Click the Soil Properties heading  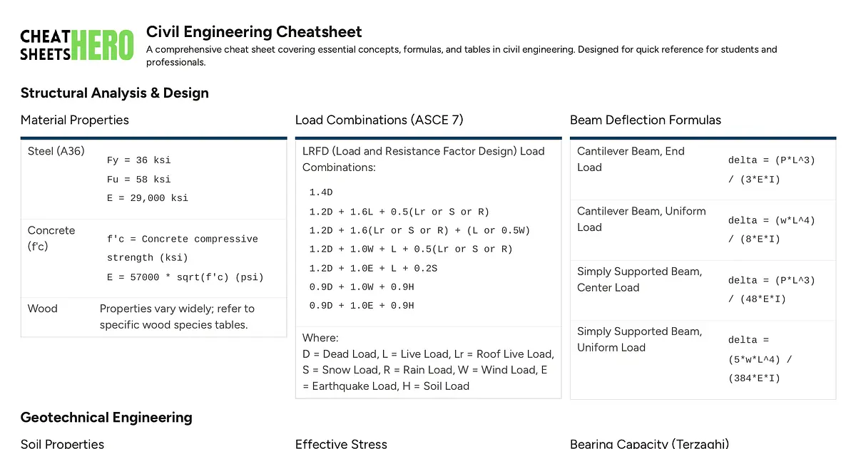[62, 443]
